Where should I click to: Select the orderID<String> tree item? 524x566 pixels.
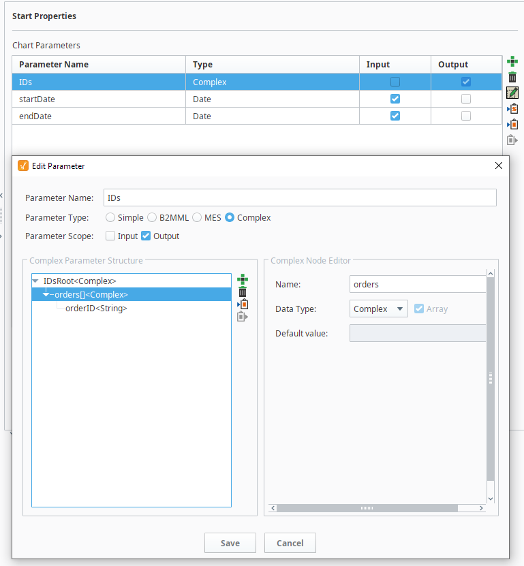pos(96,308)
